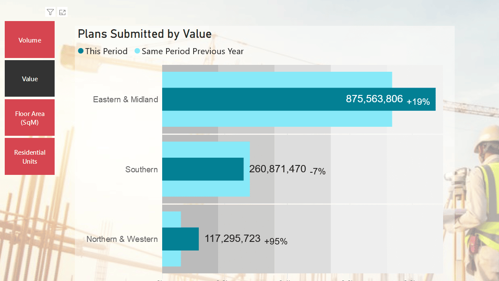Click the Northern & Western axis label
This screenshot has width=499, height=281.
coord(122,239)
